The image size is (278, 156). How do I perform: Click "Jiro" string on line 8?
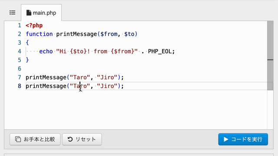pyautogui.click(x=107, y=86)
